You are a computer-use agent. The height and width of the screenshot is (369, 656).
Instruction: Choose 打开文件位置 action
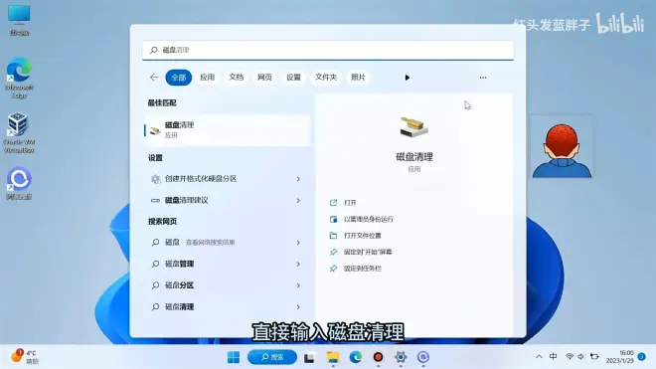[363, 236]
